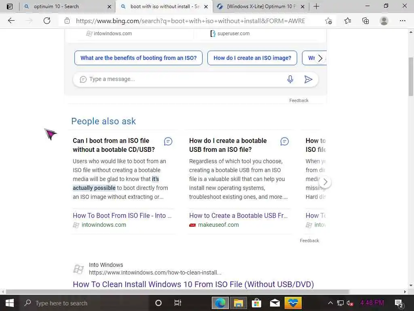
Task: Add this page to favorites
Action: pyautogui.click(x=328, y=21)
